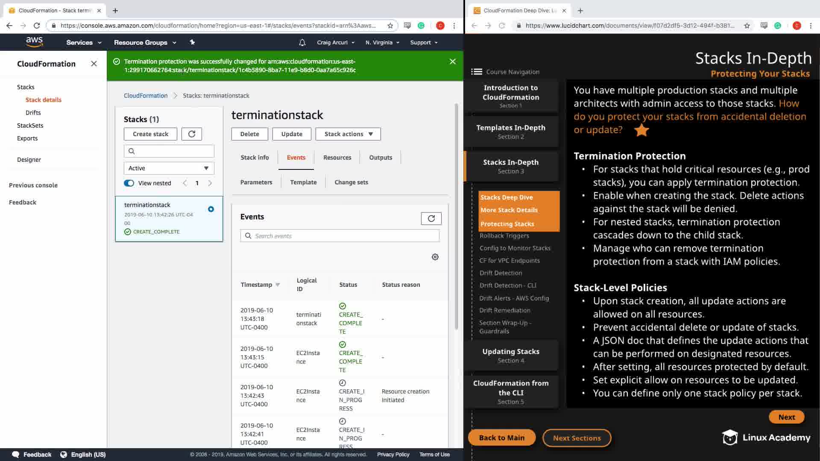The image size is (820, 461).
Task: Click the AWS logo home icon
Action: 34,42
